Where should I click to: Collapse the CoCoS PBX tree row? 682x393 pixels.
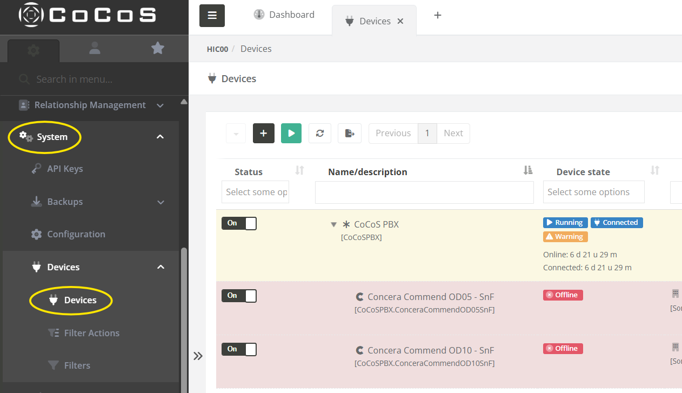click(x=333, y=224)
